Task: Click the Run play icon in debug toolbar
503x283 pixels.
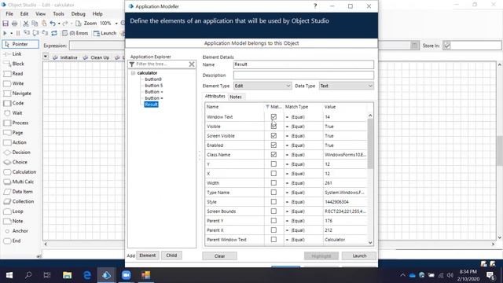Action: pos(6,33)
